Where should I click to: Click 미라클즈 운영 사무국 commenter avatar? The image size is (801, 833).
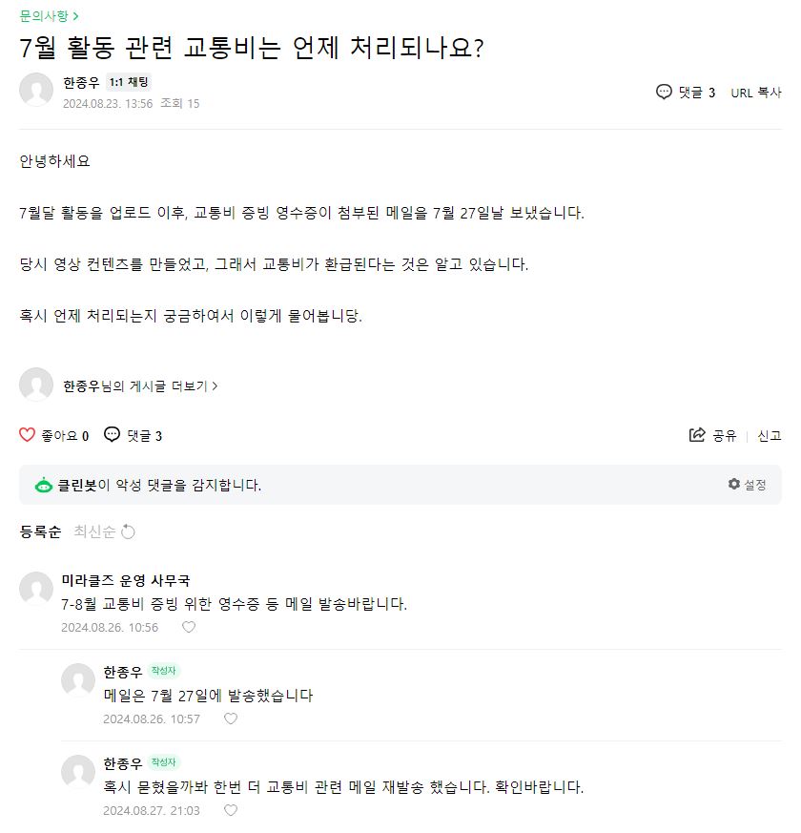point(36,589)
